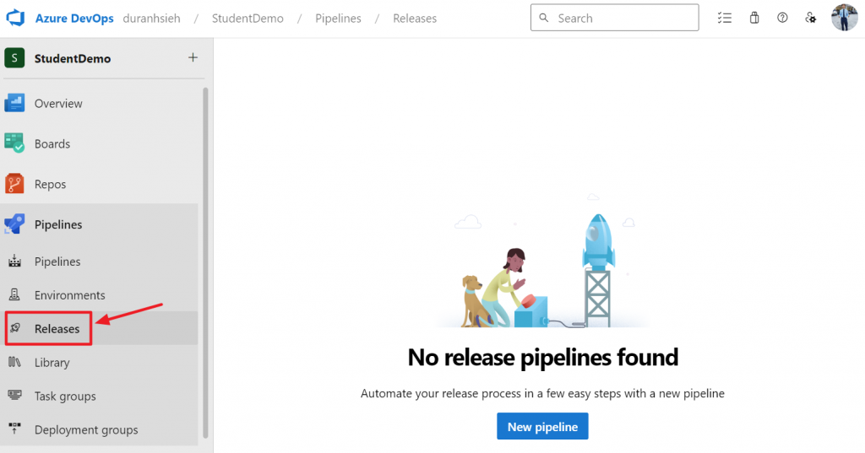
Task: Click the Deployment groups icon
Action: pos(14,429)
